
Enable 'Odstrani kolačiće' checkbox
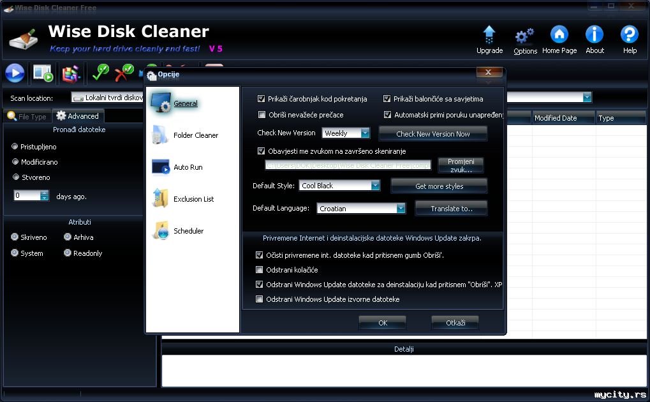[x=260, y=270]
